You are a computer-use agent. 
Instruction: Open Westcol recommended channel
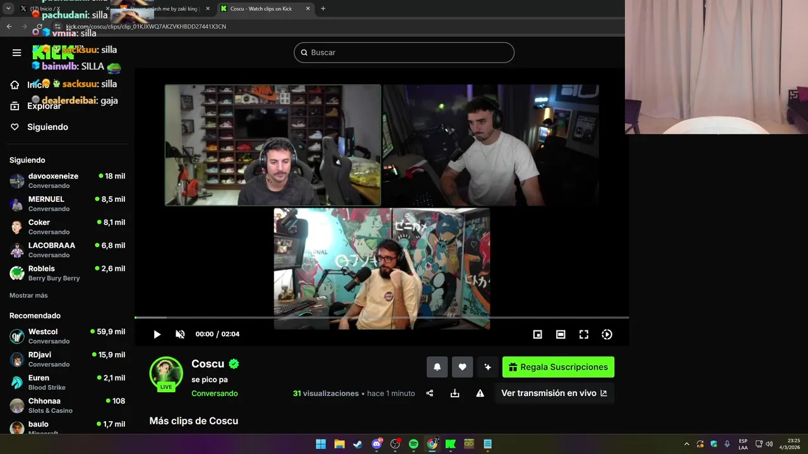(x=67, y=336)
